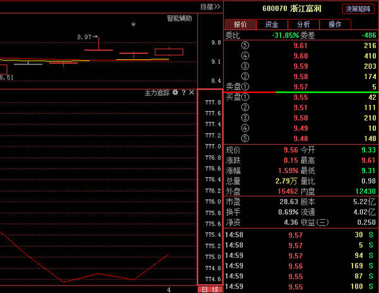Click the red-green buy/sell ratio bar
Screen dimensions: 379x293
pyautogui.click(x=301, y=92)
